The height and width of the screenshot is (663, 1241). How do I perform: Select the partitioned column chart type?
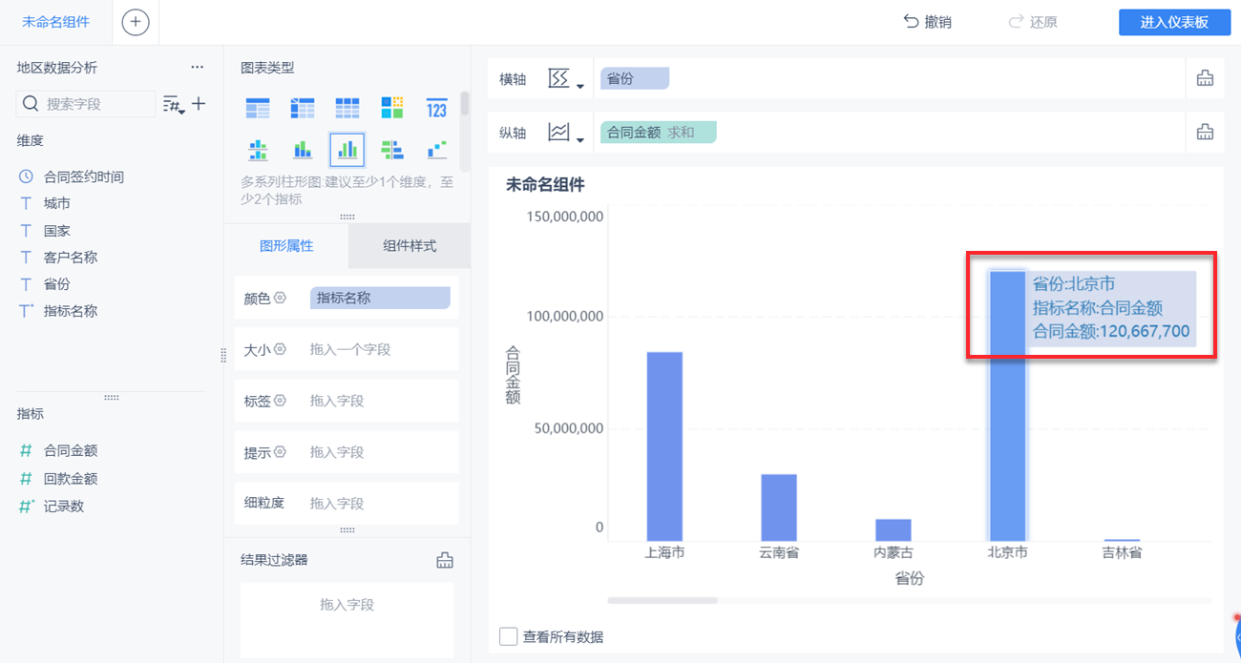pyautogui.click(x=258, y=150)
